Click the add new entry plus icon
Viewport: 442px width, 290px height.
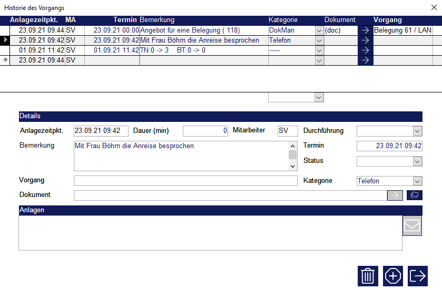(x=393, y=276)
